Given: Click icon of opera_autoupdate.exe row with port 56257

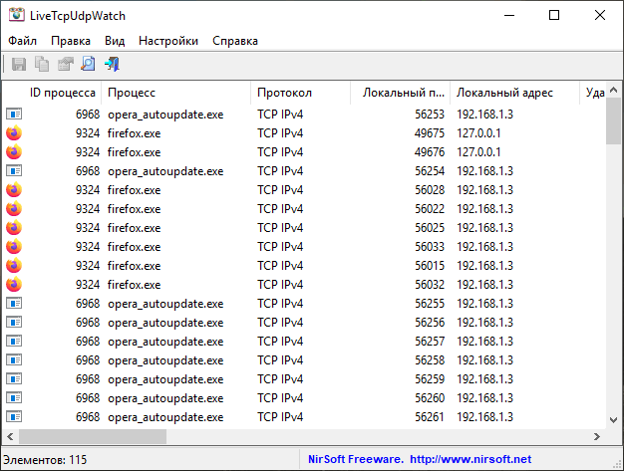Looking at the screenshot, I should (14, 341).
